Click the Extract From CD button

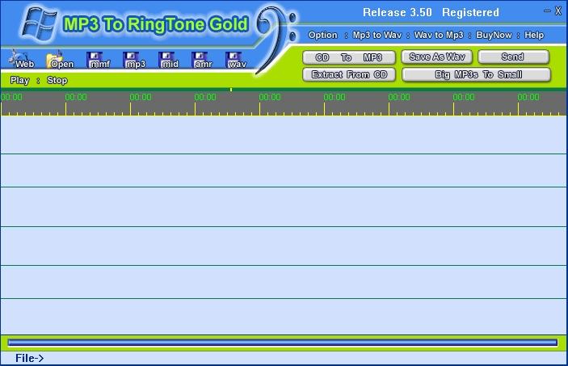[x=349, y=74]
